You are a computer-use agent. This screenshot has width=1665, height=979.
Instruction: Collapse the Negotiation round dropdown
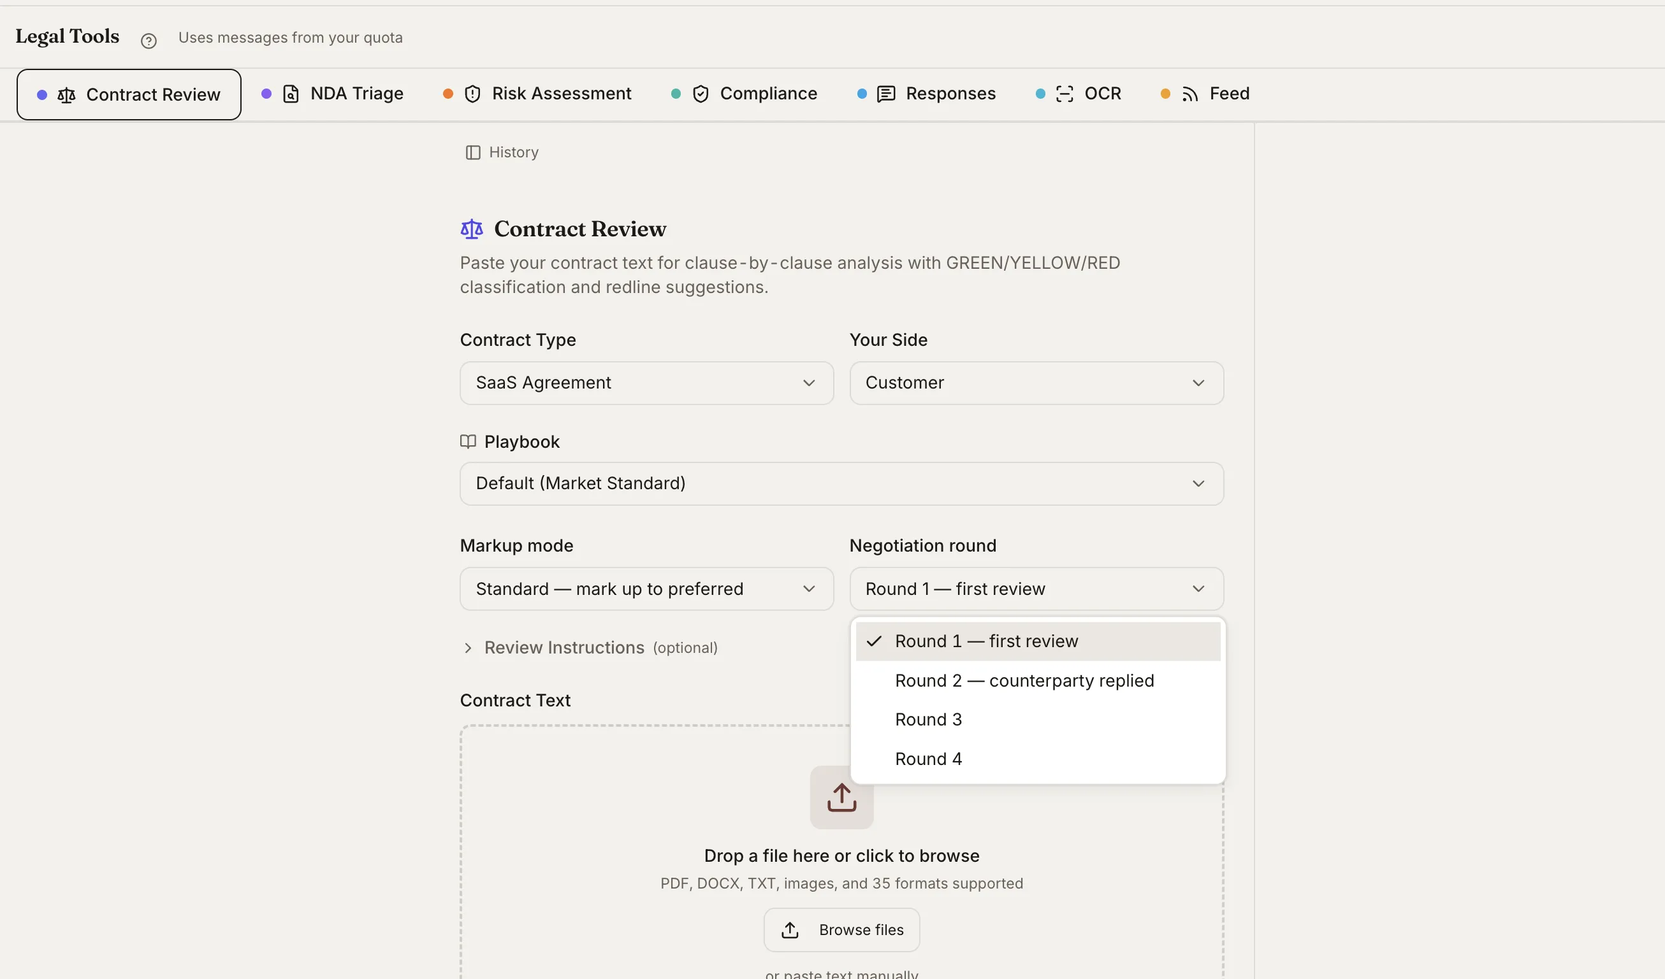(x=1036, y=589)
